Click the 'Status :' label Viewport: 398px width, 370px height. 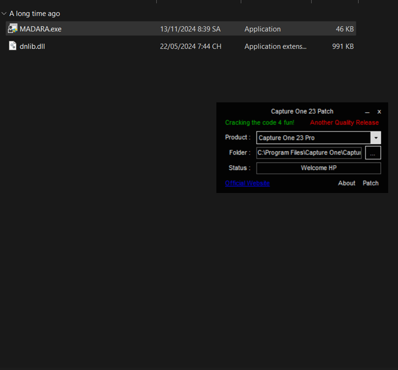pos(239,168)
